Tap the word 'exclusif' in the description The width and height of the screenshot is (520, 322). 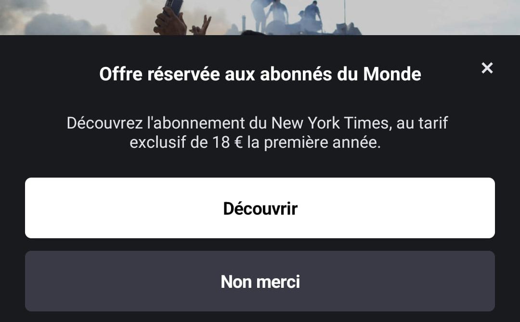coord(158,142)
